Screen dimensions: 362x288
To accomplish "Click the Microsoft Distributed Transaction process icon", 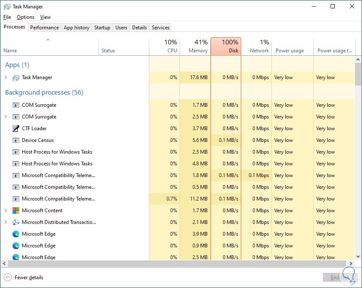I will [x=16, y=222].
